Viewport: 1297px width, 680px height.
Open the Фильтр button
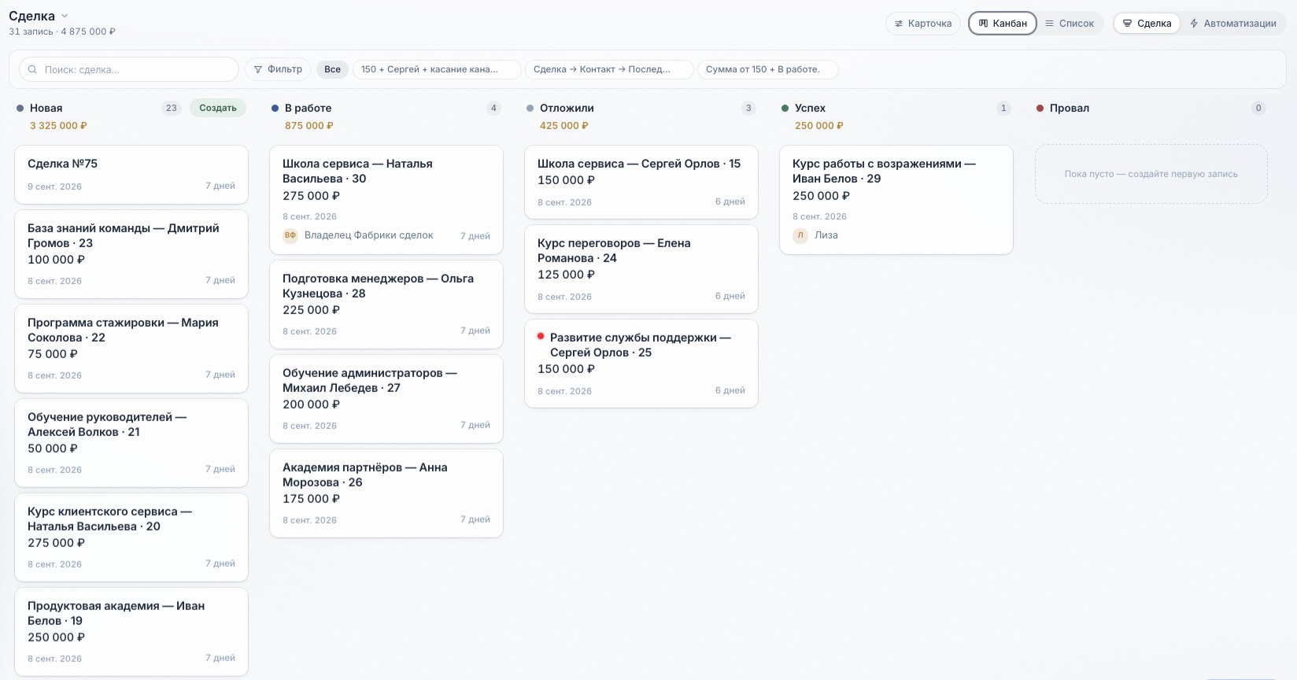(278, 69)
